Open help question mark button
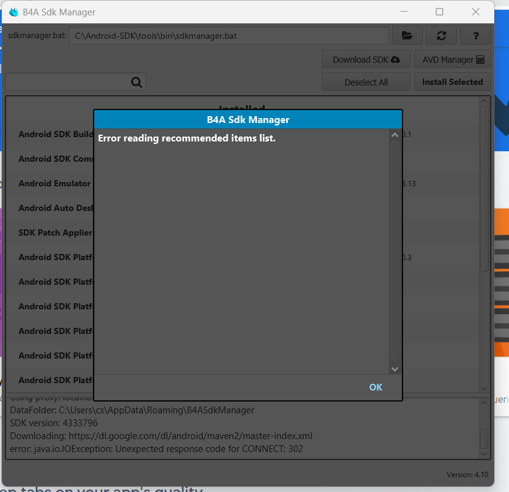Screen dimensions: 509x492 (x=476, y=36)
